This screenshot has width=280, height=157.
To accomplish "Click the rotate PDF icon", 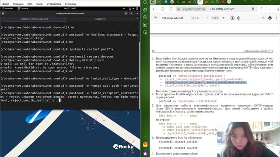I will [x=238, y=18].
